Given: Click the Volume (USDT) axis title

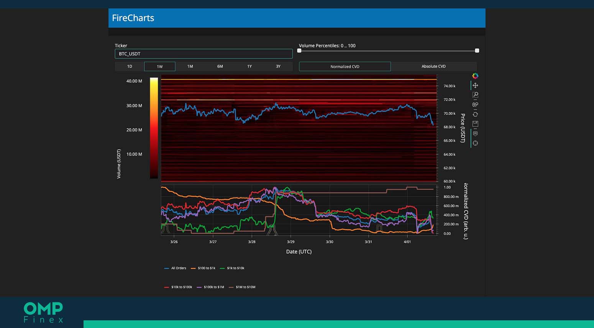Looking at the screenshot, I should pyautogui.click(x=119, y=164).
